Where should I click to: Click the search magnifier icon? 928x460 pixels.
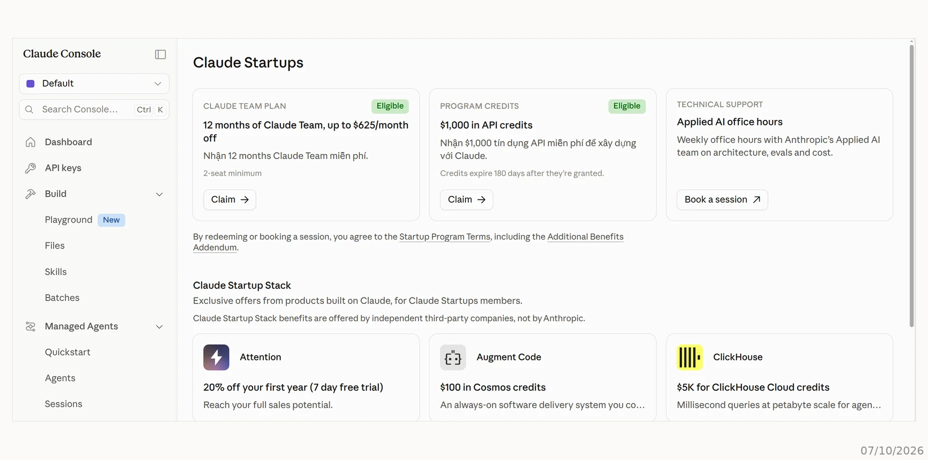click(30, 109)
